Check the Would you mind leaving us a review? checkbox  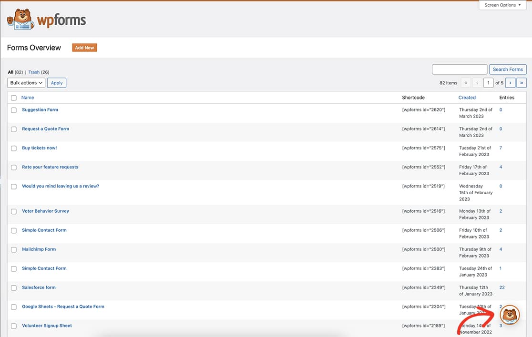(x=13, y=187)
